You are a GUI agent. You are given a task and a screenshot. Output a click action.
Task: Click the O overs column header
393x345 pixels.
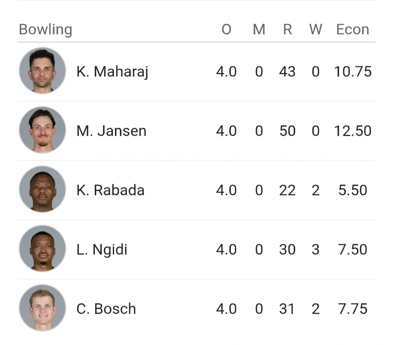(x=226, y=29)
